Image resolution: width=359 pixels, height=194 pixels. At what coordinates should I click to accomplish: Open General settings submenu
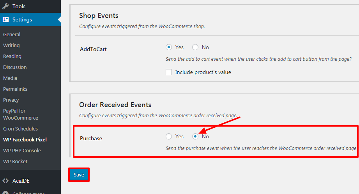12,35
